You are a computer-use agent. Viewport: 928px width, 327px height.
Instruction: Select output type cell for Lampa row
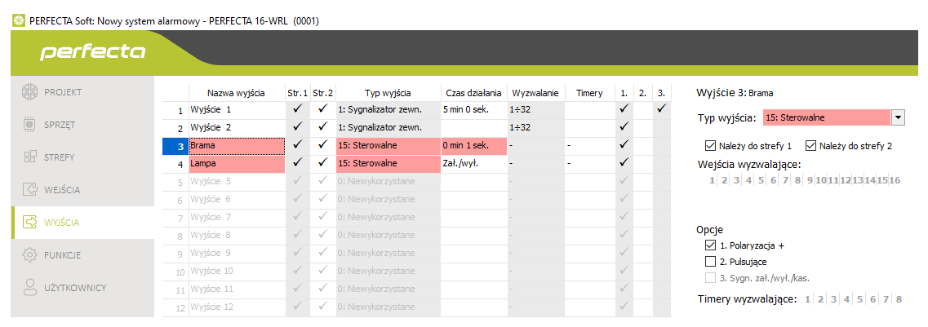[x=388, y=163]
